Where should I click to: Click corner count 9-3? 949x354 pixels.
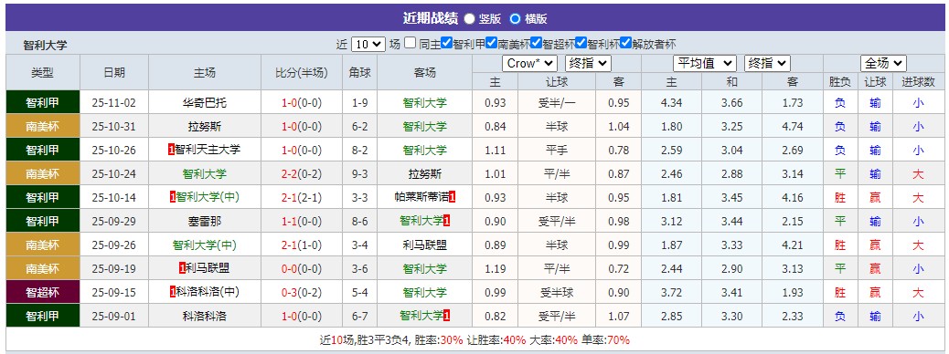(x=359, y=174)
